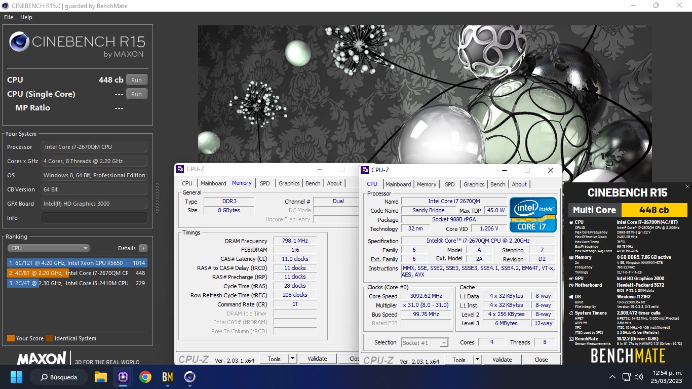Click Validate in Memory CPU-Z window
Screen dimensions: 692x389
click(x=317, y=359)
